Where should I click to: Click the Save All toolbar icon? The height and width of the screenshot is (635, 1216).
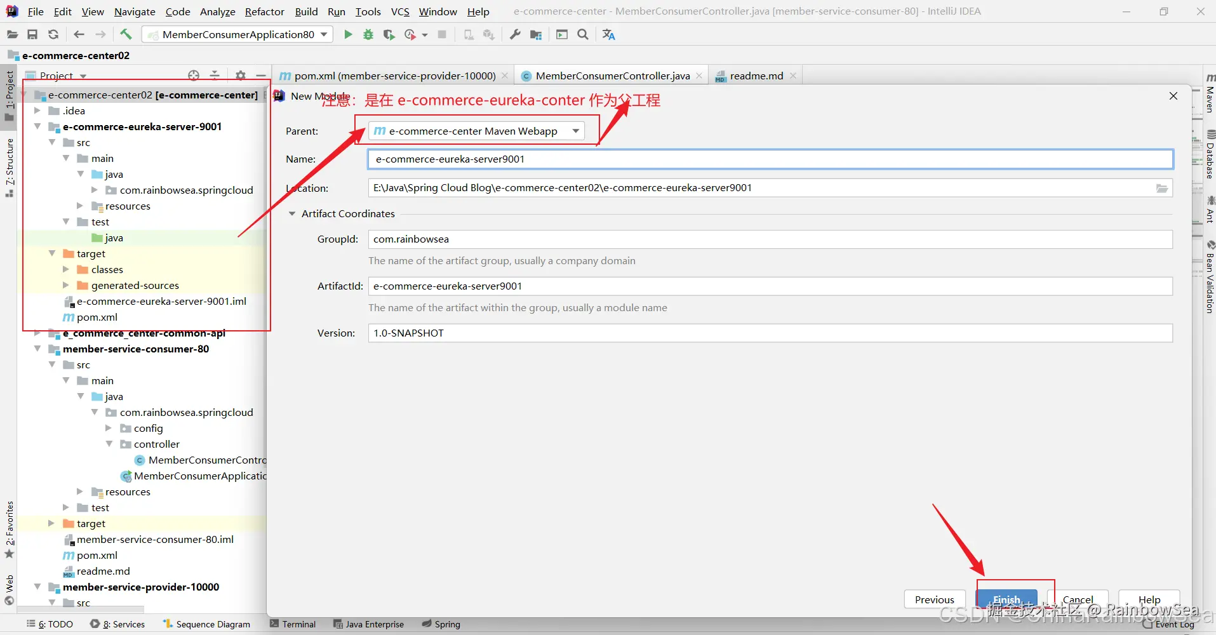32,34
